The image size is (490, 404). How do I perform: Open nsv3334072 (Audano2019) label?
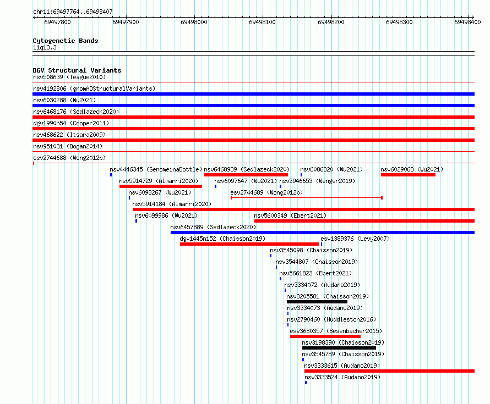(x=322, y=285)
